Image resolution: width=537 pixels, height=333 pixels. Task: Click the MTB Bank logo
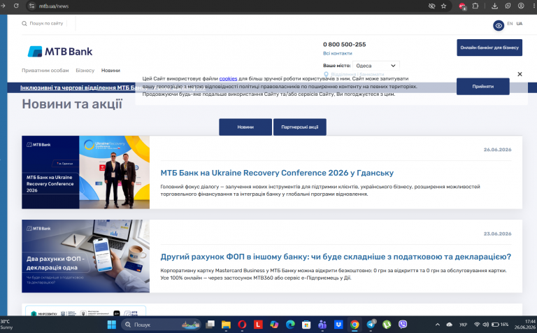coord(60,51)
